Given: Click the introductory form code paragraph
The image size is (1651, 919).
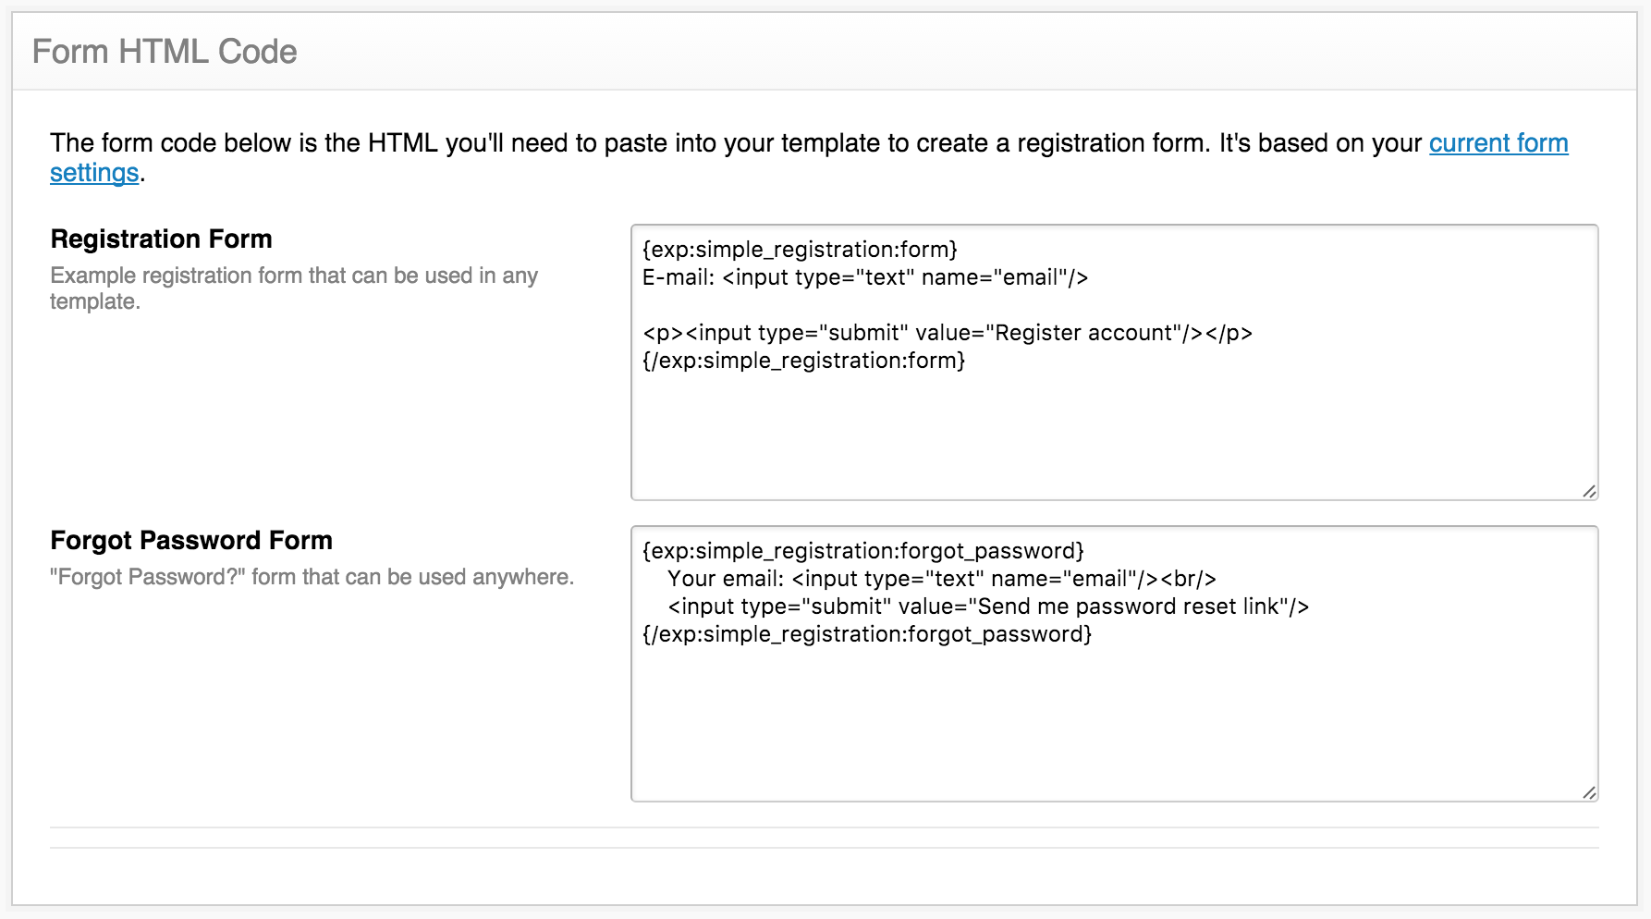Looking at the screenshot, I should (809, 158).
